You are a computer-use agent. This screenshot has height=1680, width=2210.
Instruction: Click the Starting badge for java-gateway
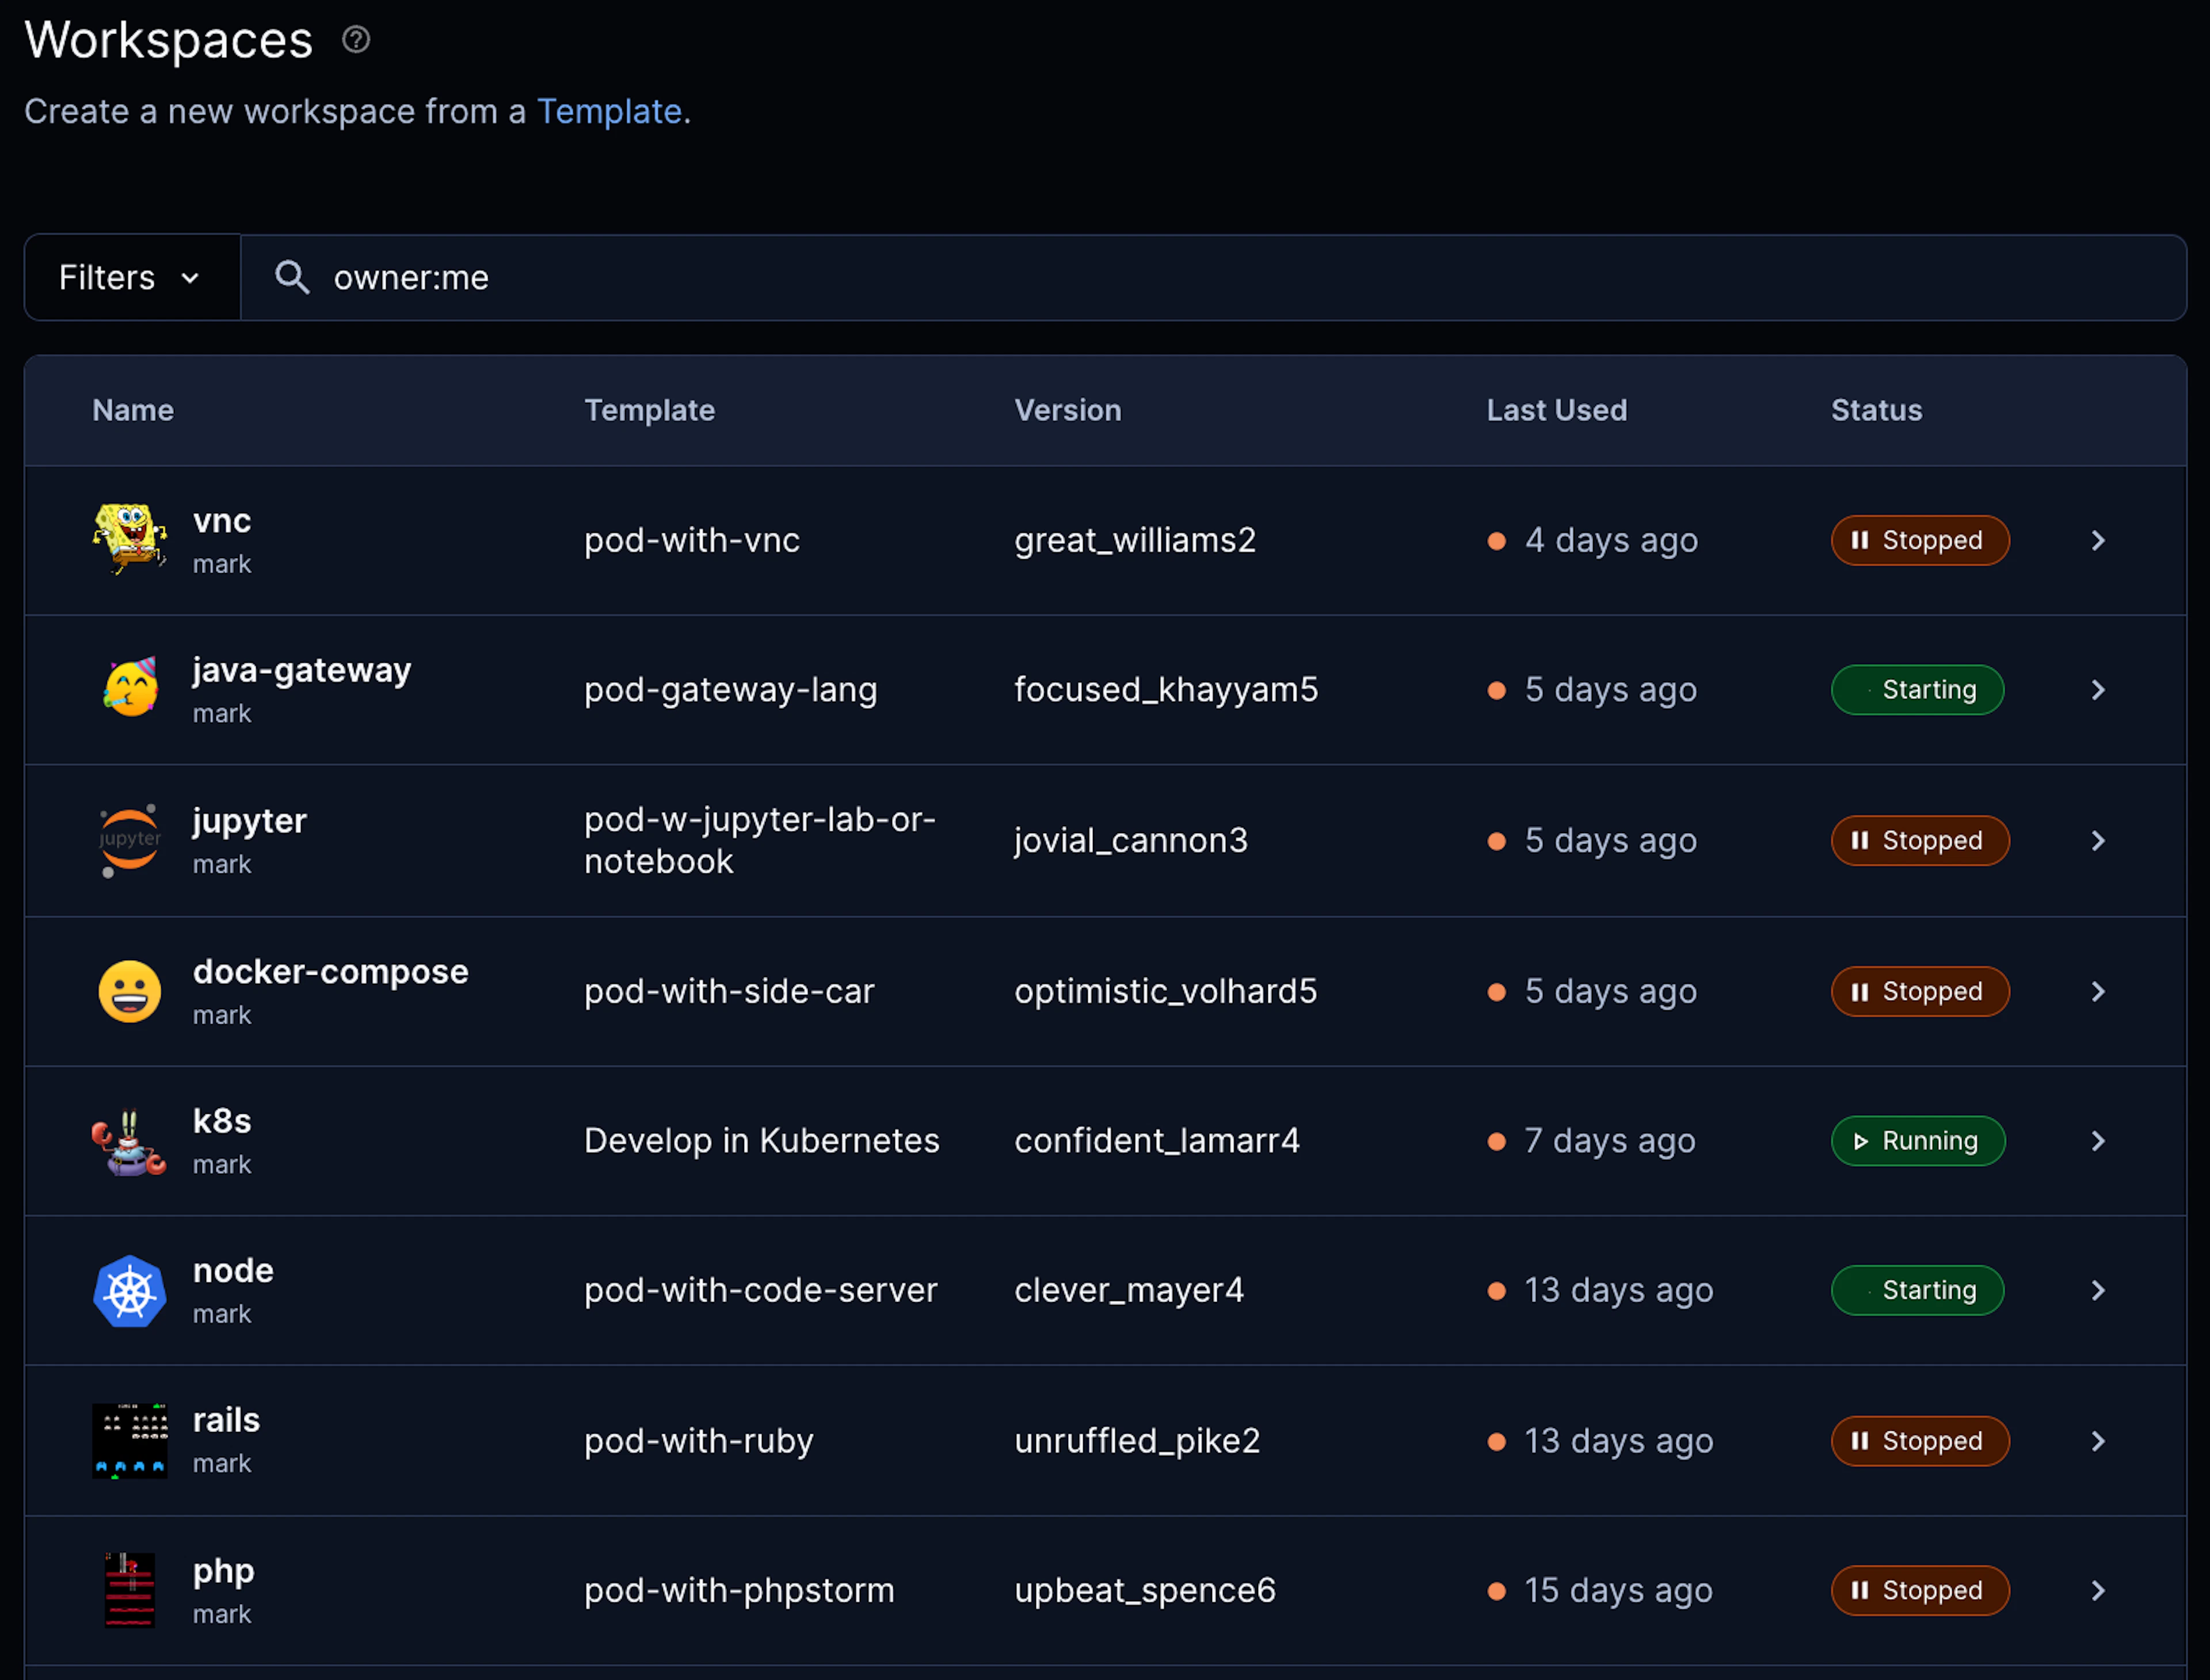tap(1917, 690)
